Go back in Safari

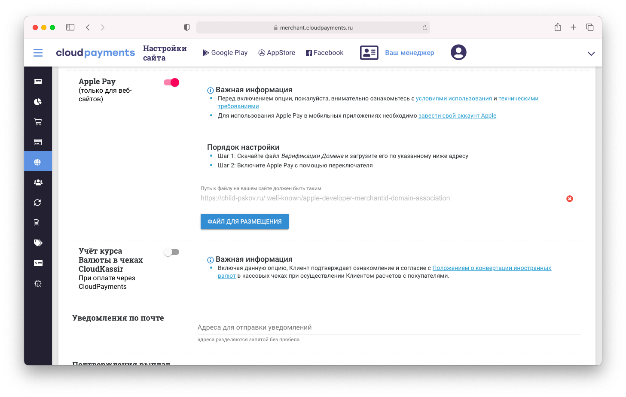pos(88,27)
